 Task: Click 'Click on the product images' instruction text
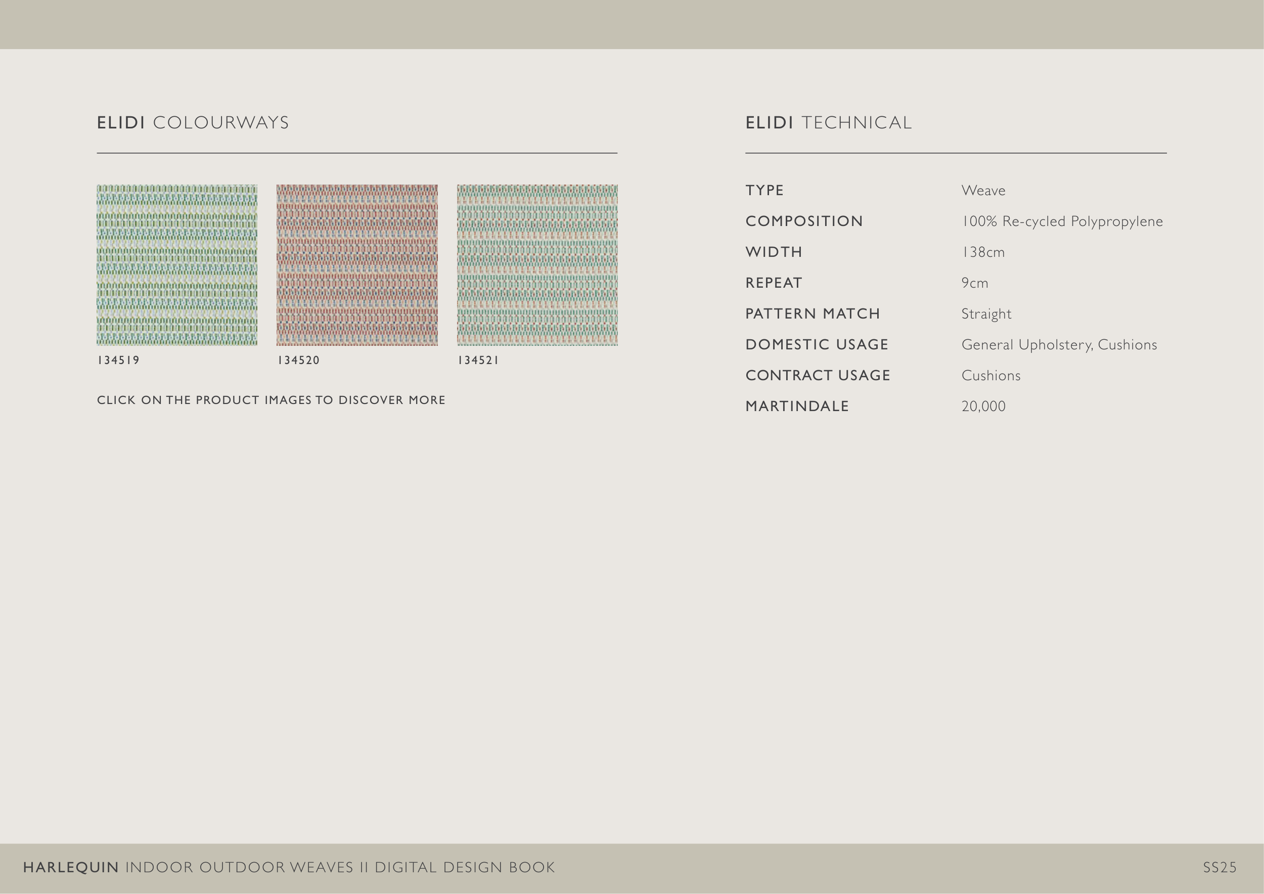[x=271, y=400]
